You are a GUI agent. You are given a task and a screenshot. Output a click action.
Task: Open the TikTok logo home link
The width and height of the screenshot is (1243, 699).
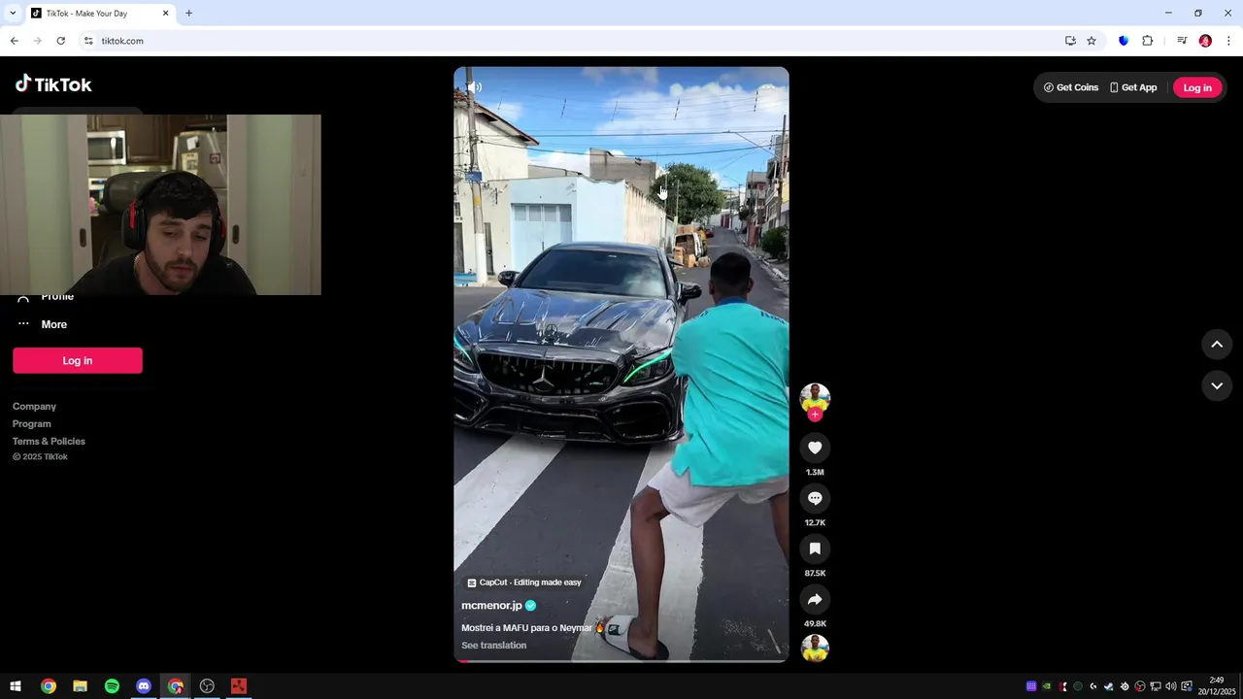(53, 84)
